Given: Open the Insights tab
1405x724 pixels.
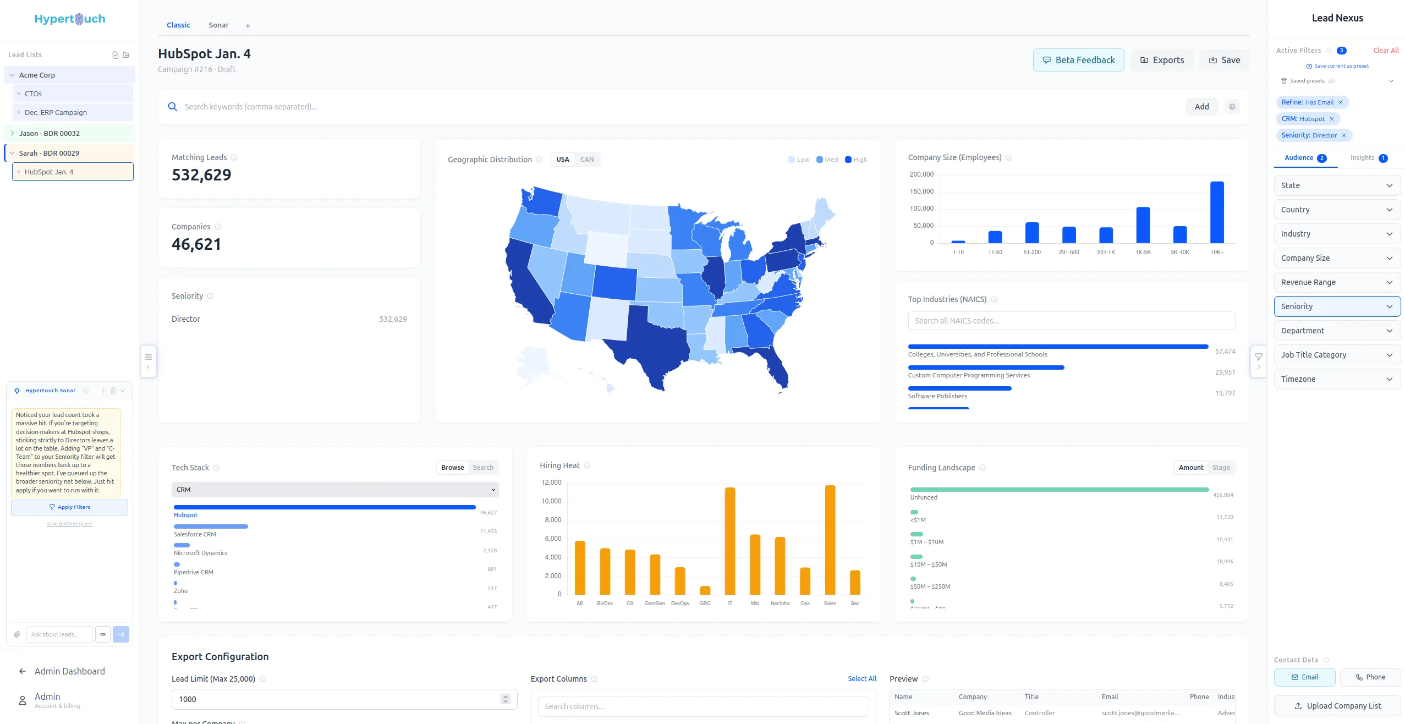Looking at the screenshot, I should (x=1369, y=158).
